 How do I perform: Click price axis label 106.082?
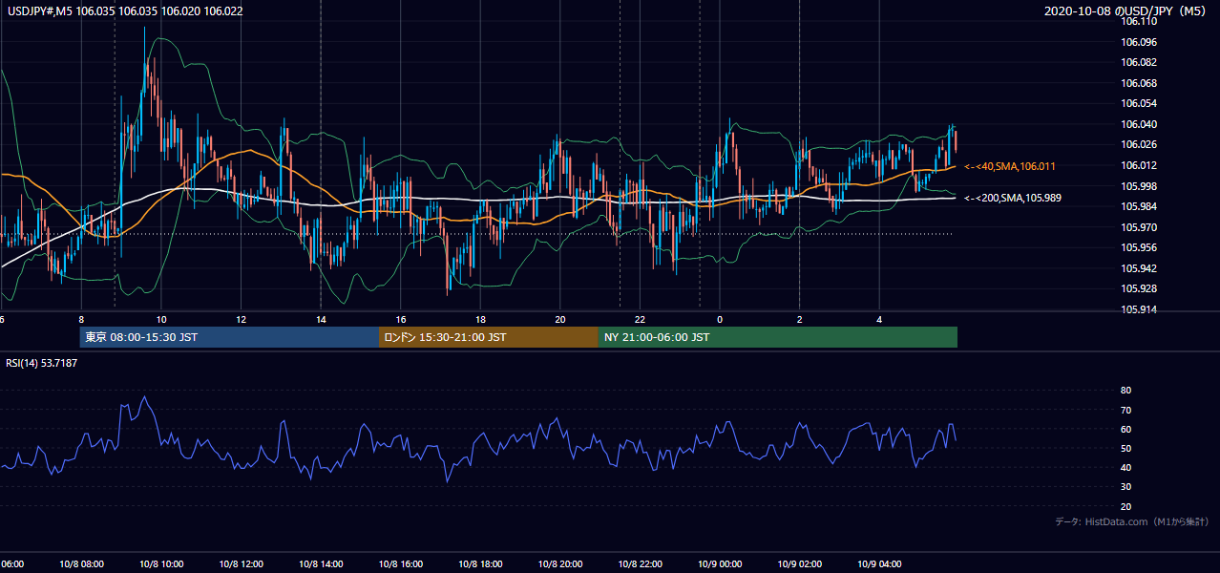(1140, 62)
